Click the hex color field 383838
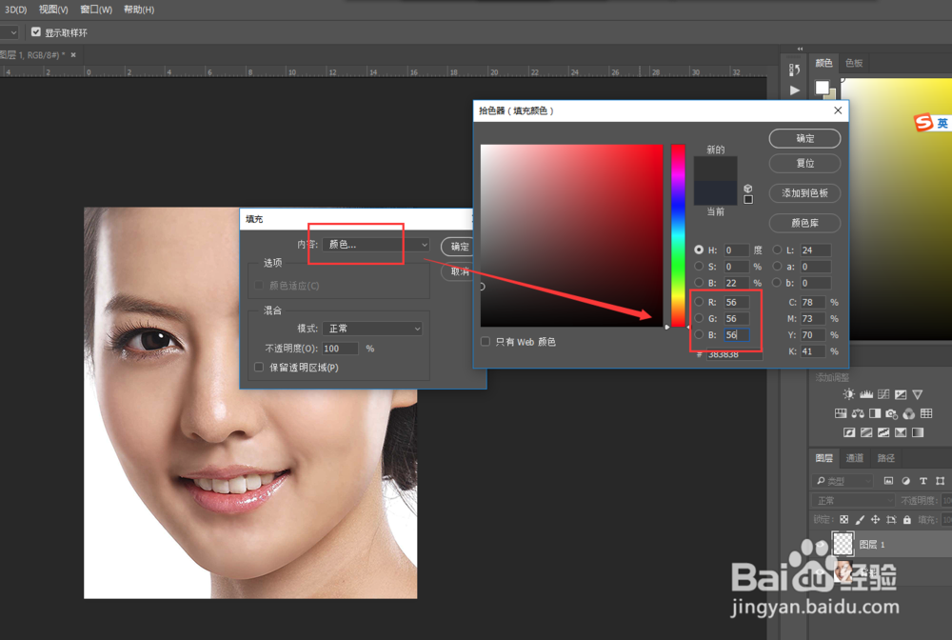 [735, 354]
